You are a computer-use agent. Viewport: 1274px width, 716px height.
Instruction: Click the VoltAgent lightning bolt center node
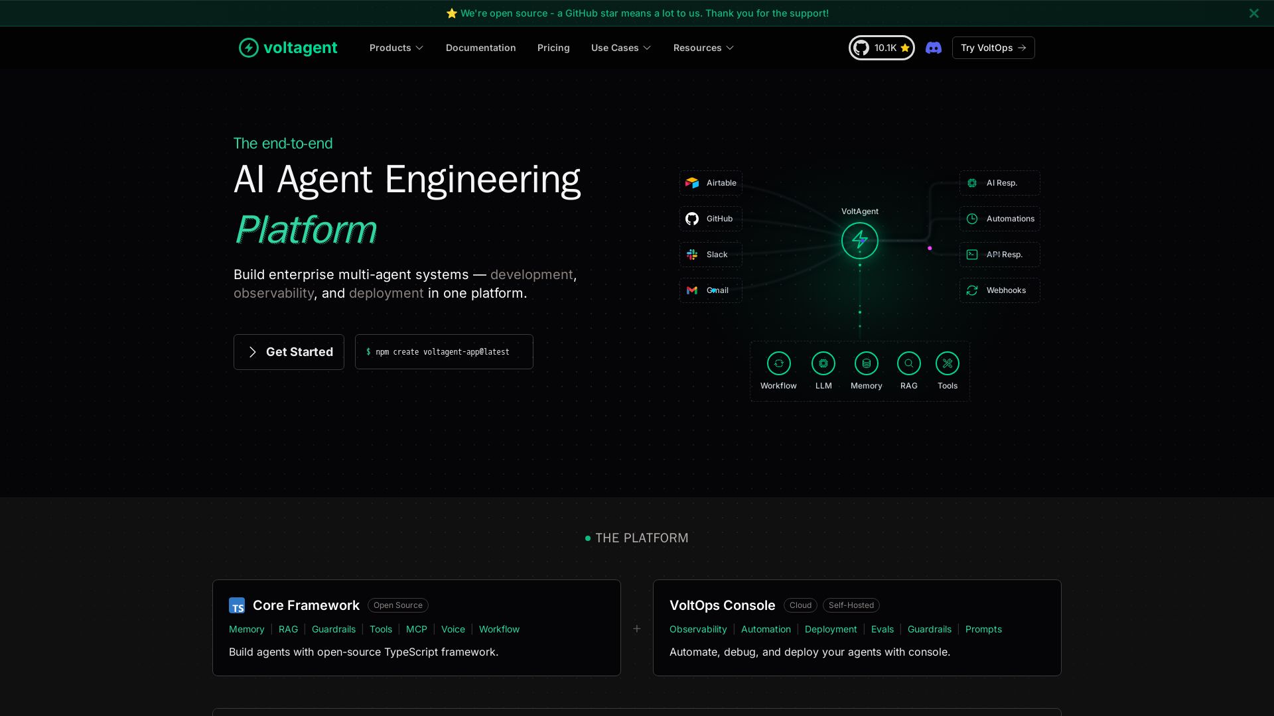[860, 240]
